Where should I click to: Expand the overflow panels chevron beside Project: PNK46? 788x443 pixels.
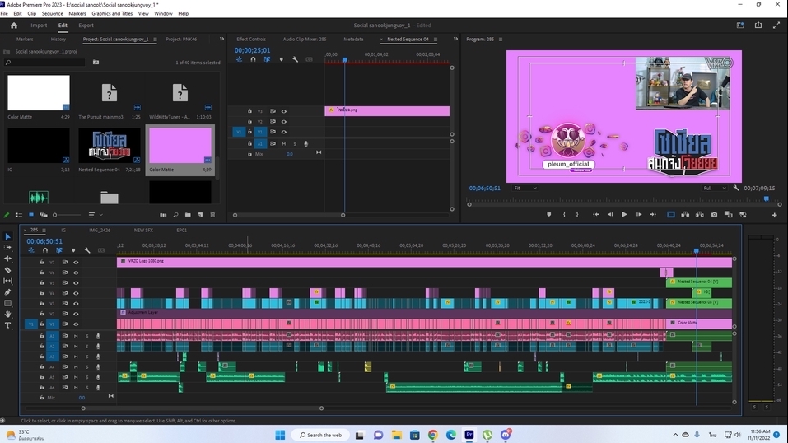(222, 39)
